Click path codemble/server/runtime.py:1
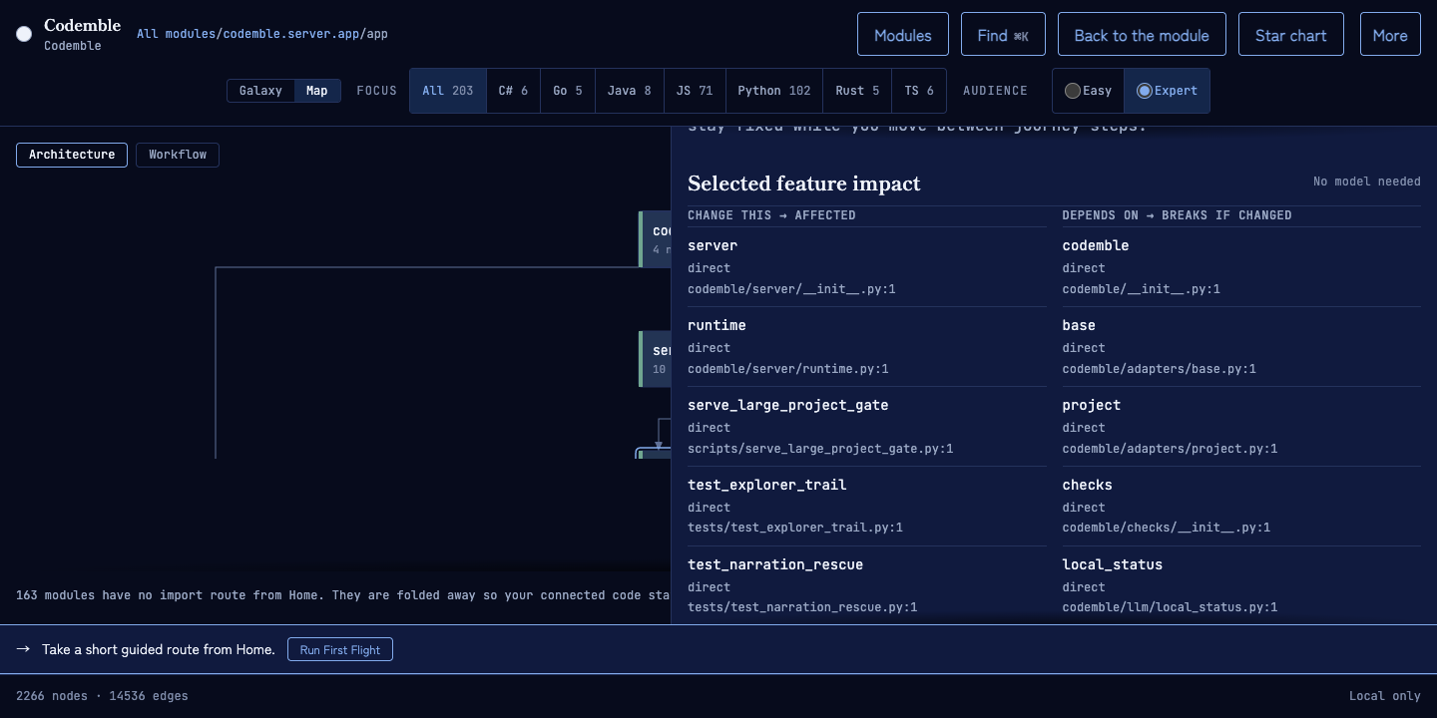Image resolution: width=1437 pixels, height=718 pixels. pos(787,369)
